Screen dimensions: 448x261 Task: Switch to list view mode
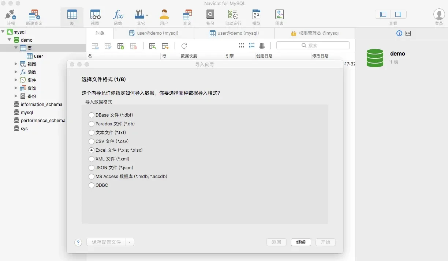click(252, 46)
